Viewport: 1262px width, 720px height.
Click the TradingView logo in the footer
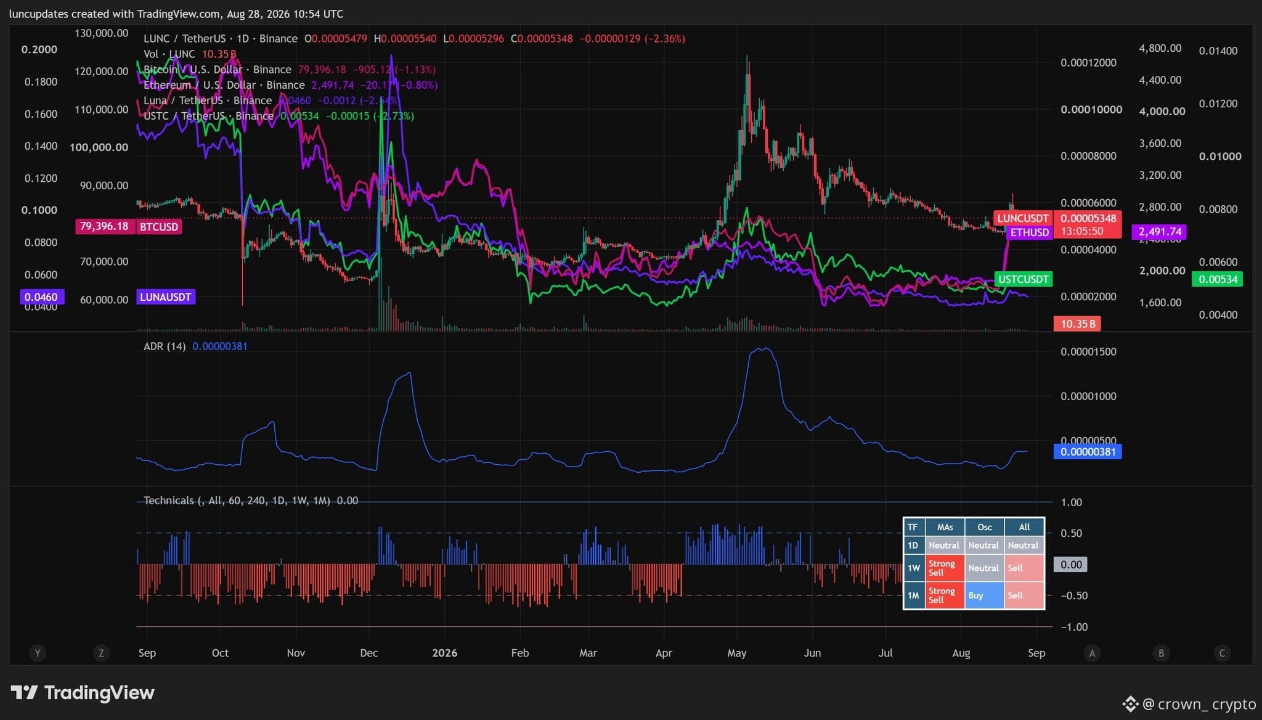(x=83, y=693)
